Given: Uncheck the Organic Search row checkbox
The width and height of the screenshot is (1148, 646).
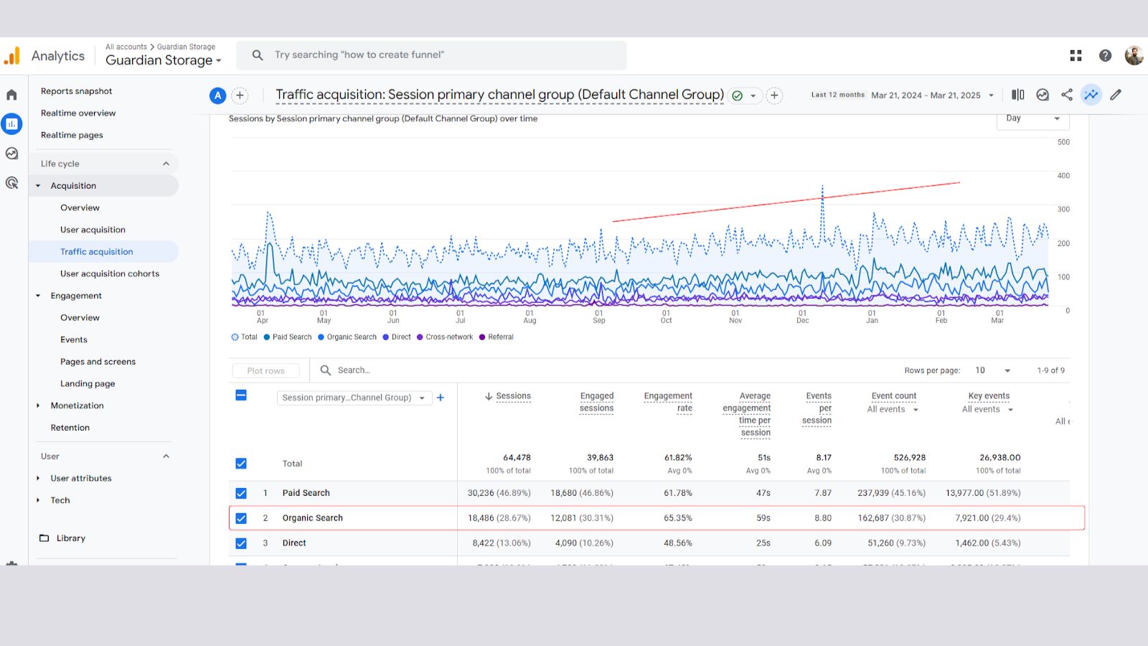Looking at the screenshot, I should coord(241,518).
